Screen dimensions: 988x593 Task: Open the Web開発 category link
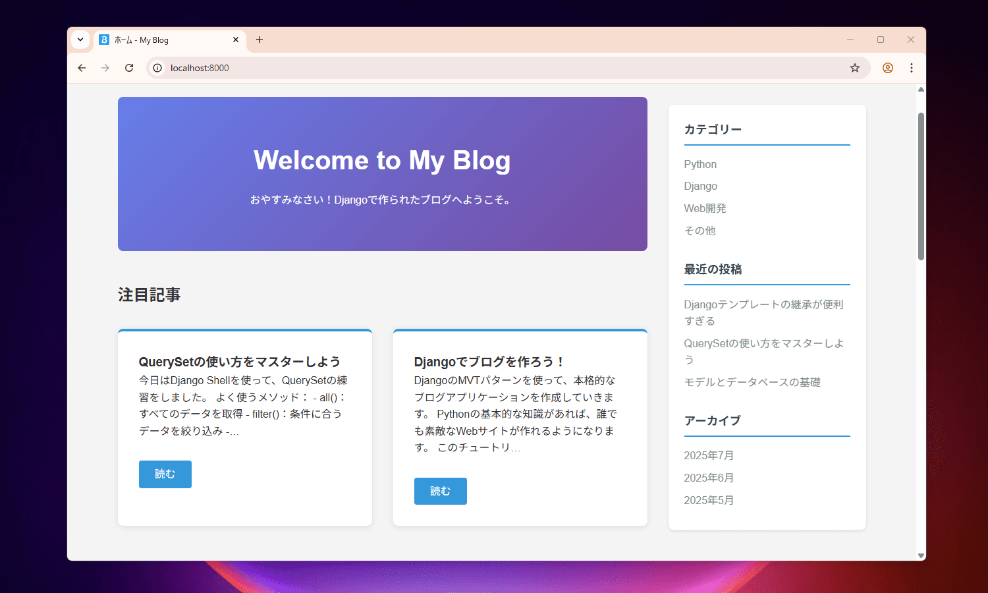[705, 208]
